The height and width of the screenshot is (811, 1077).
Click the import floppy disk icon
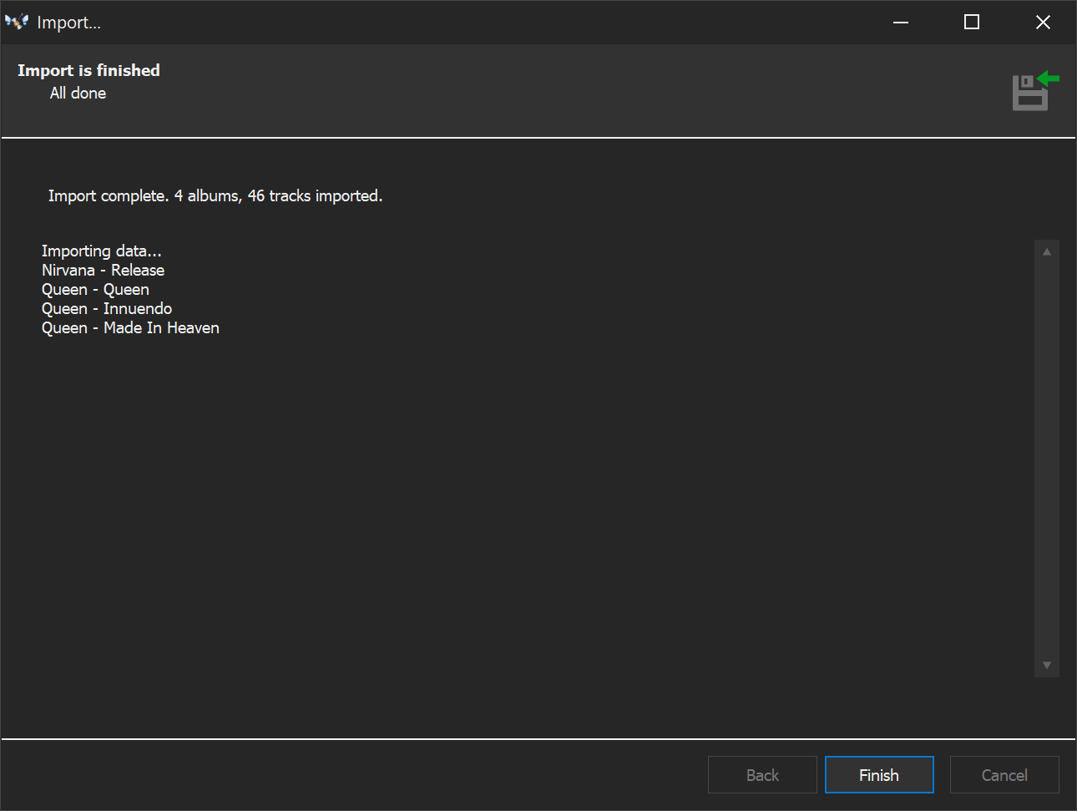(x=1034, y=91)
